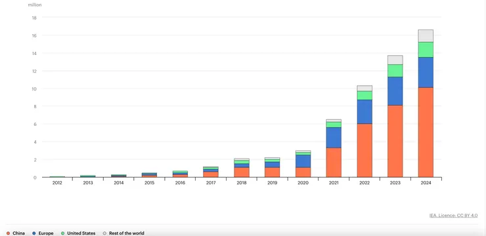Click the 2013 x-axis label
This screenshot has width=486, height=236.
click(x=88, y=183)
